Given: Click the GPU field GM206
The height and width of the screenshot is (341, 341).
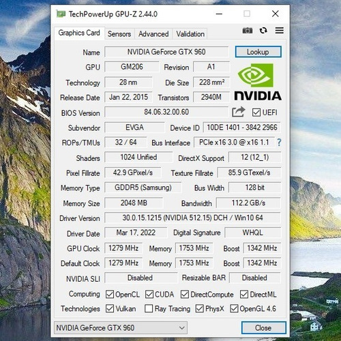Looking at the screenshot, I should click(132, 67).
